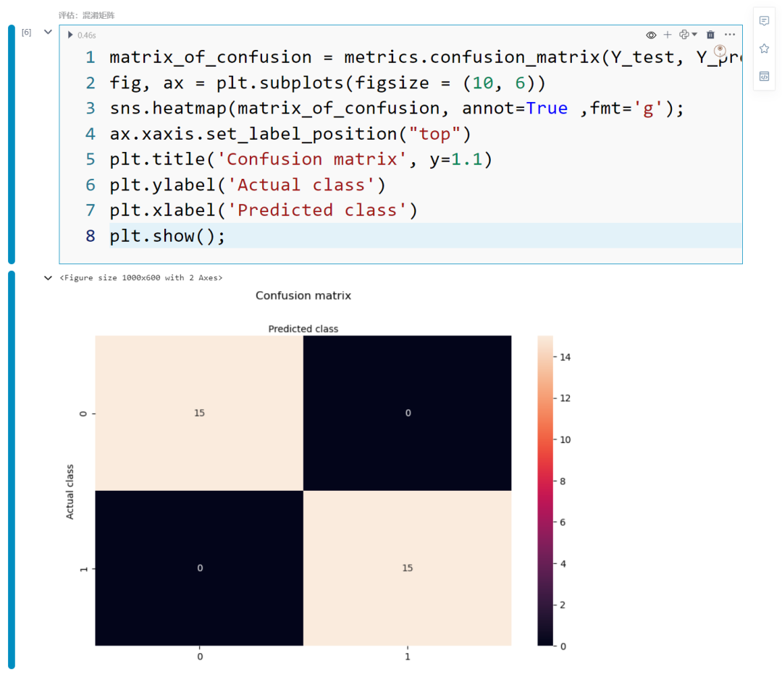Click the line number 1 in the gutter
782x682 pixels.
91,57
